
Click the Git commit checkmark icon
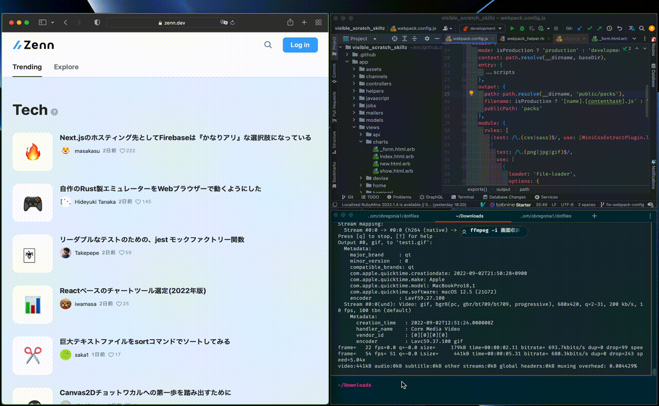pos(590,28)
